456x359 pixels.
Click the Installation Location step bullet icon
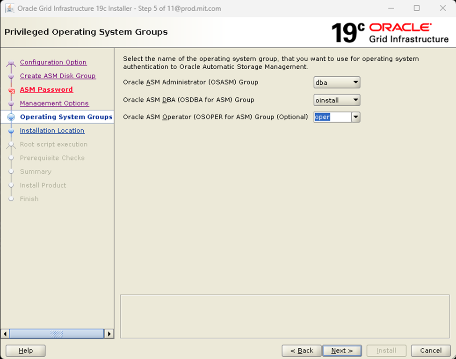[x=11, y=131]
